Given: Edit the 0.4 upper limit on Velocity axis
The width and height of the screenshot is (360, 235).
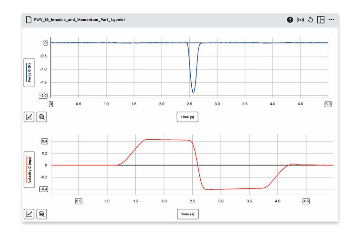Looking at the screenshot, I should [45, 141].
